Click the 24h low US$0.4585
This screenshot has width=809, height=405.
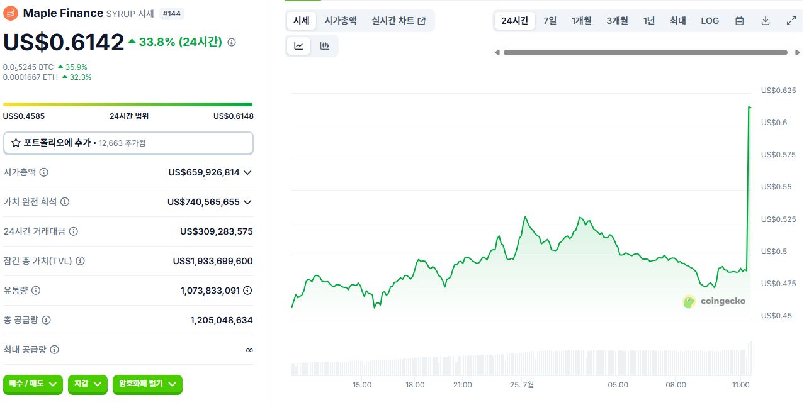(x=24, y=116)
